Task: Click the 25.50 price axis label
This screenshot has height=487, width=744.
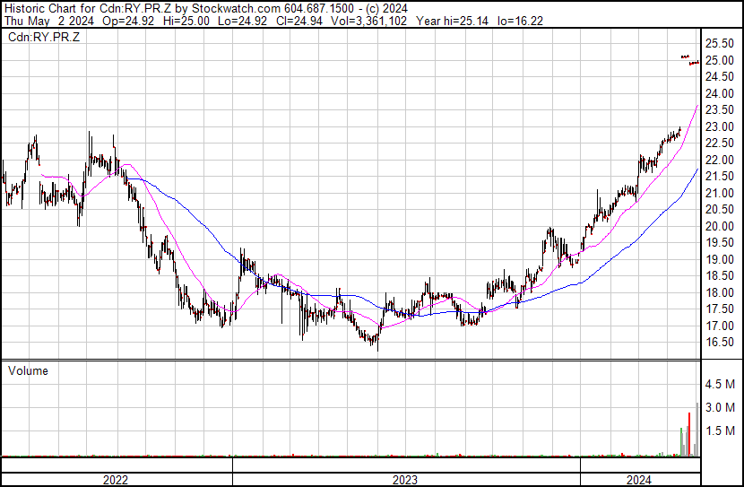Action: click(x=720, y=44)
